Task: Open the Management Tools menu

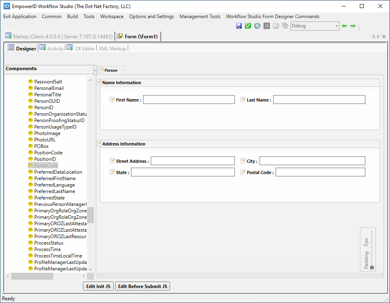Action: (200, 17)
